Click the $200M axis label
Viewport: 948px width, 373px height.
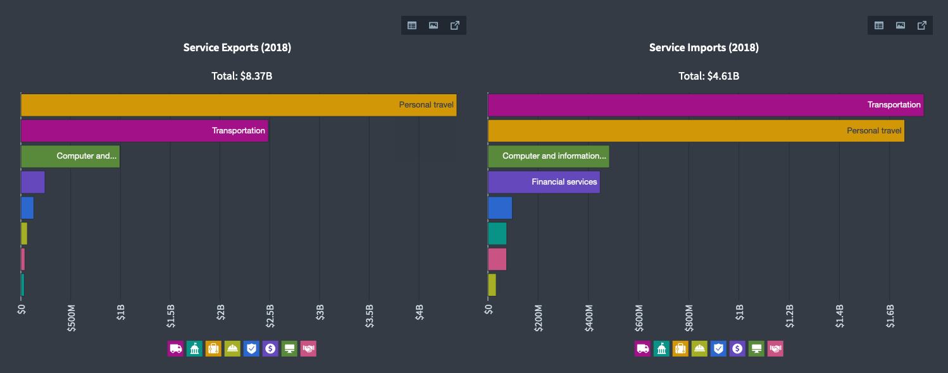point(538,318)
